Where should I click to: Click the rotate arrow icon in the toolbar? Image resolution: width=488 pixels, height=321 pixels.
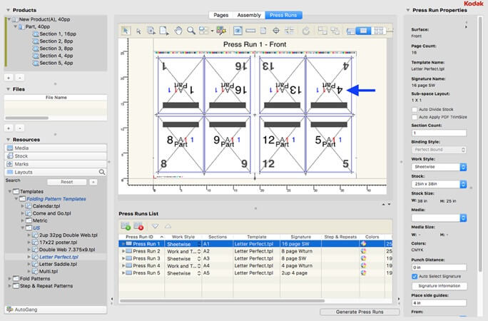[x=306, y=31]
